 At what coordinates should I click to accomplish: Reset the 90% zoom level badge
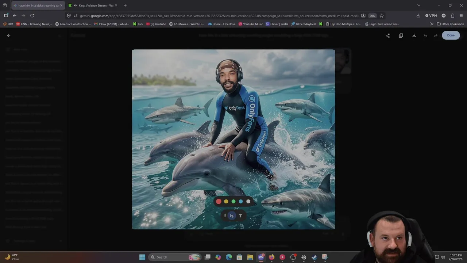(x=372, y=16)
